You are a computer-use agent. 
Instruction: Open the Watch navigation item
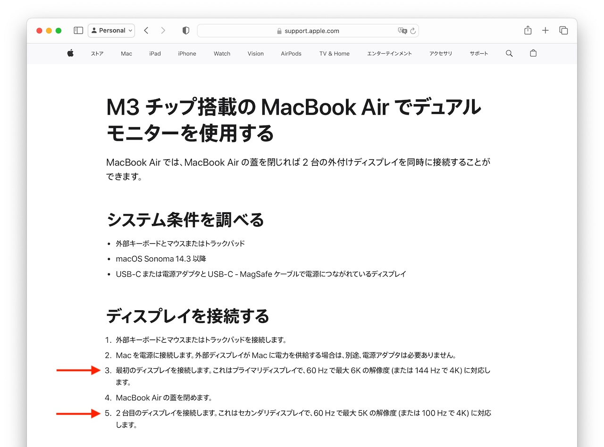pyautogui.click(x=222, y=54)
